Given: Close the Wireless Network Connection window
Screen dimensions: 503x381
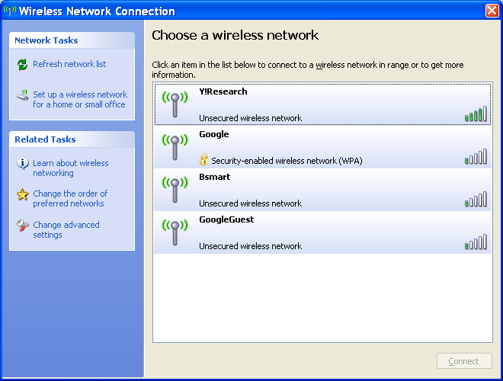Looking at the screenshot, I should 492,11.
